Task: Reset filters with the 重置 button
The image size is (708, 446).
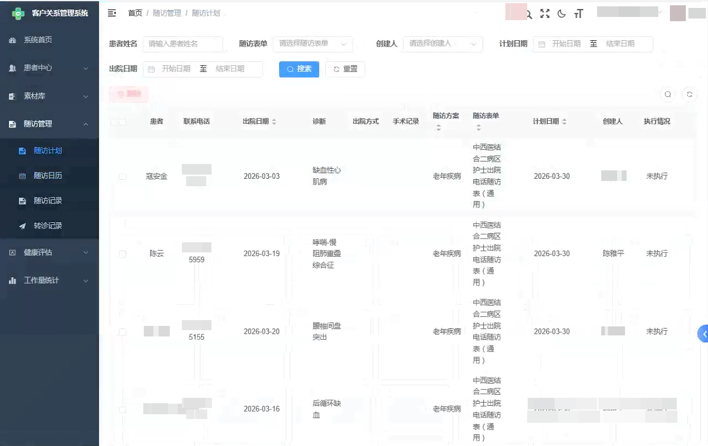Action: click(345, 69)
